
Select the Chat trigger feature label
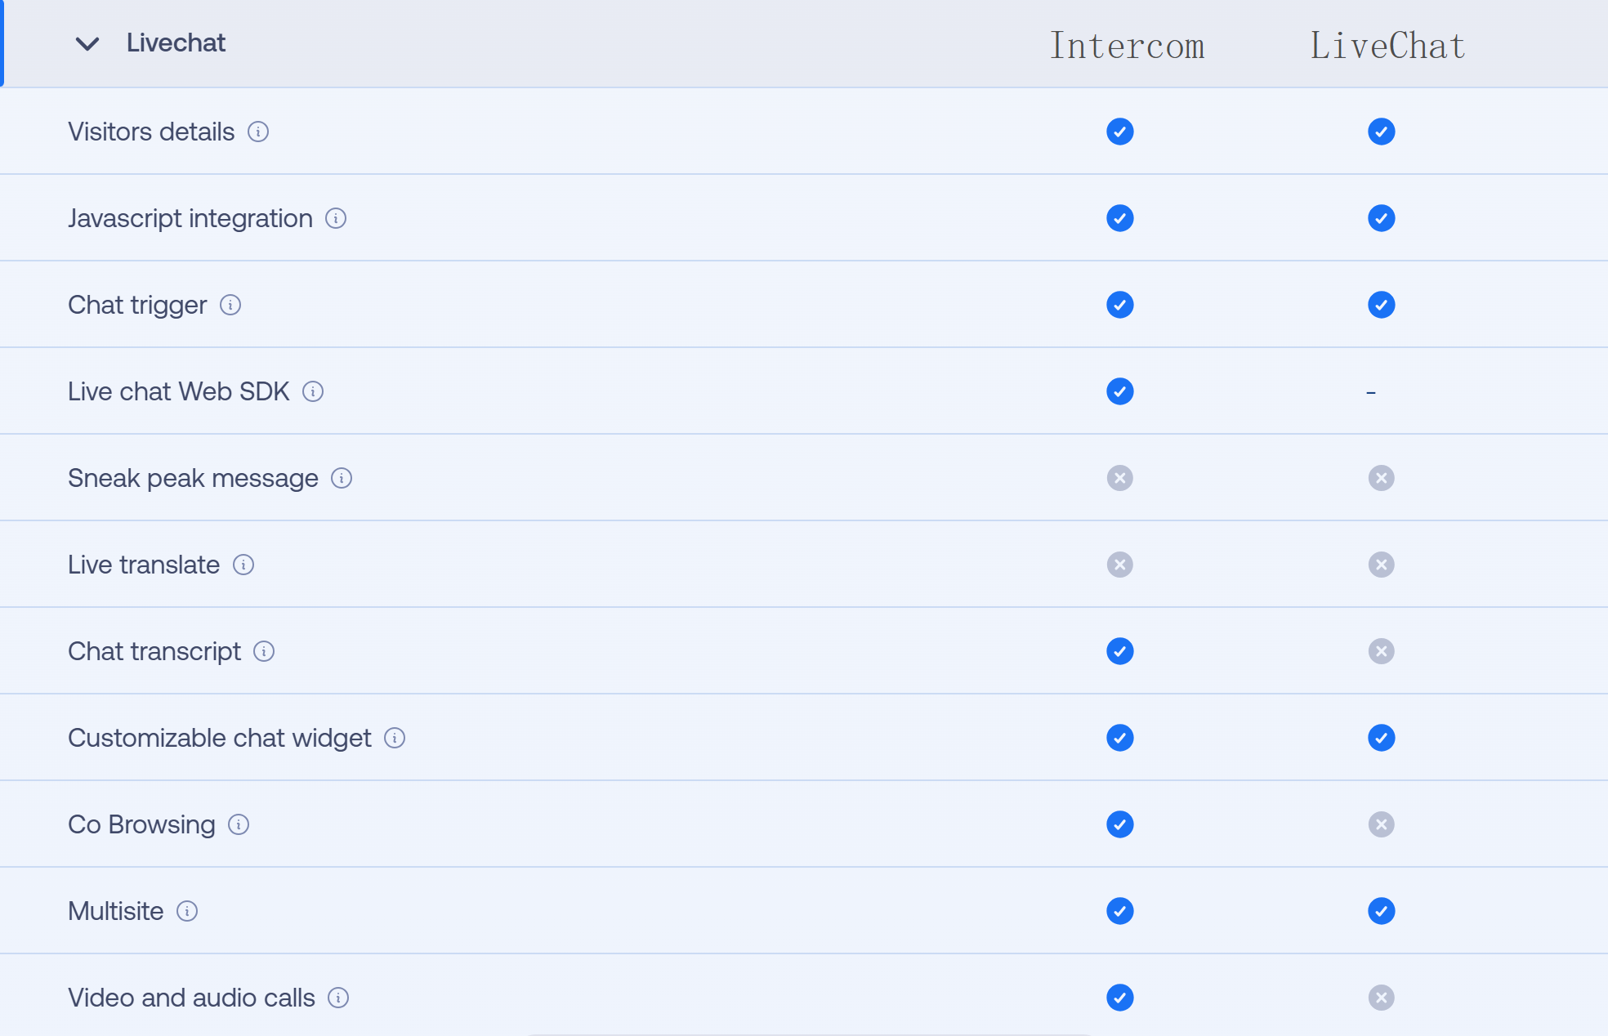(x=137, y=305)
